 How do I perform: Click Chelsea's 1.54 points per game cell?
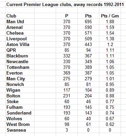click(110, 33)
